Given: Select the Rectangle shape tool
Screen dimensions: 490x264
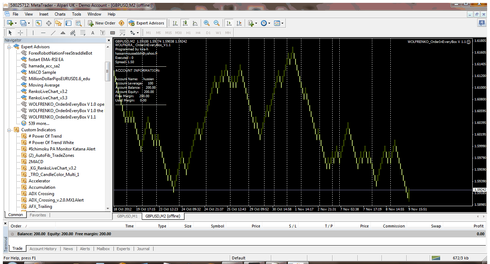Looking at the screenshot, I should [x=113, y=33].
